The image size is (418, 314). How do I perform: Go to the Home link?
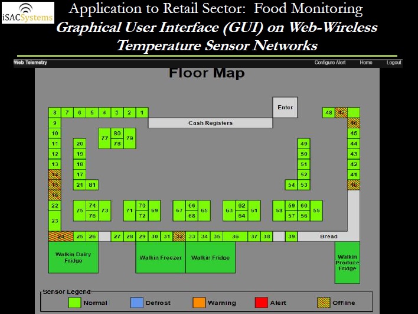pos(366,63)
